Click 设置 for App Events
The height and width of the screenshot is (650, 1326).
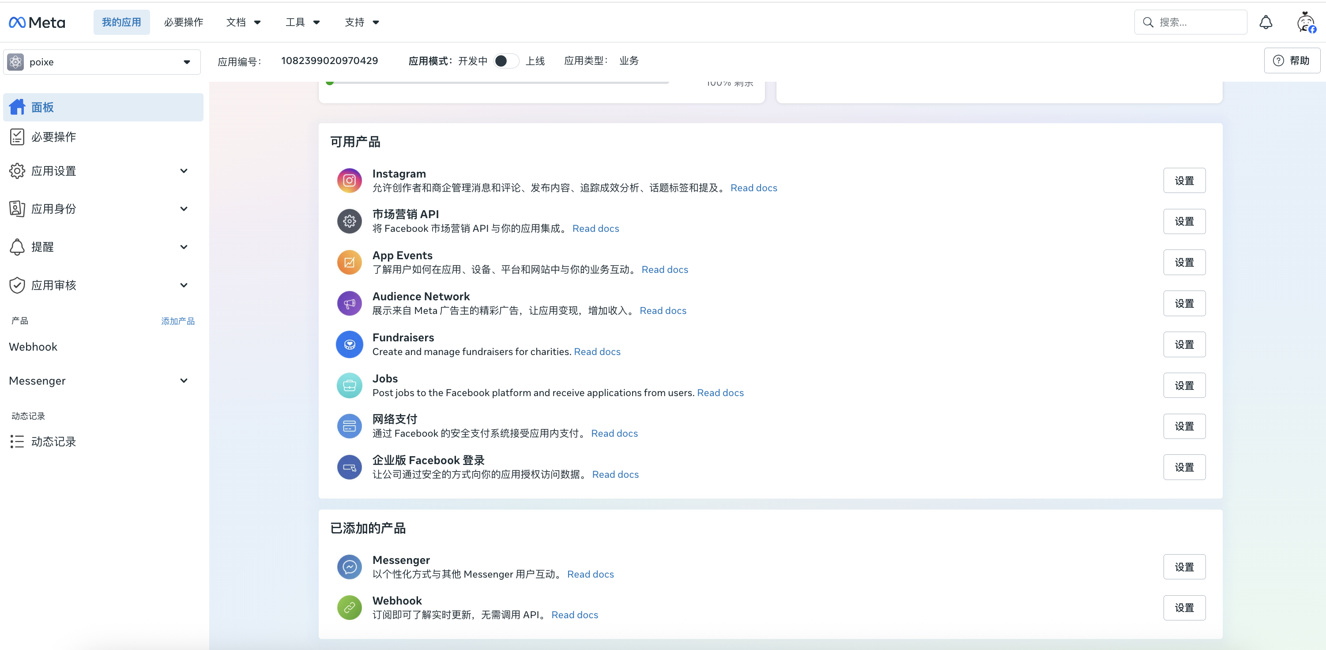click(1184, 262)
